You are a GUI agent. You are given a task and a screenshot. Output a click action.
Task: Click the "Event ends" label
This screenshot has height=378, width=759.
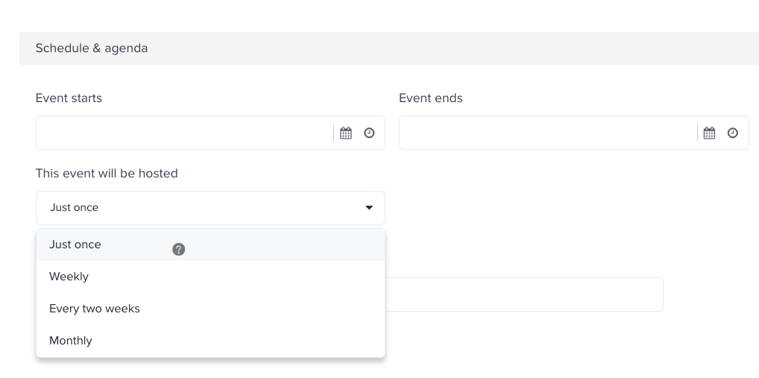[431, 98]
